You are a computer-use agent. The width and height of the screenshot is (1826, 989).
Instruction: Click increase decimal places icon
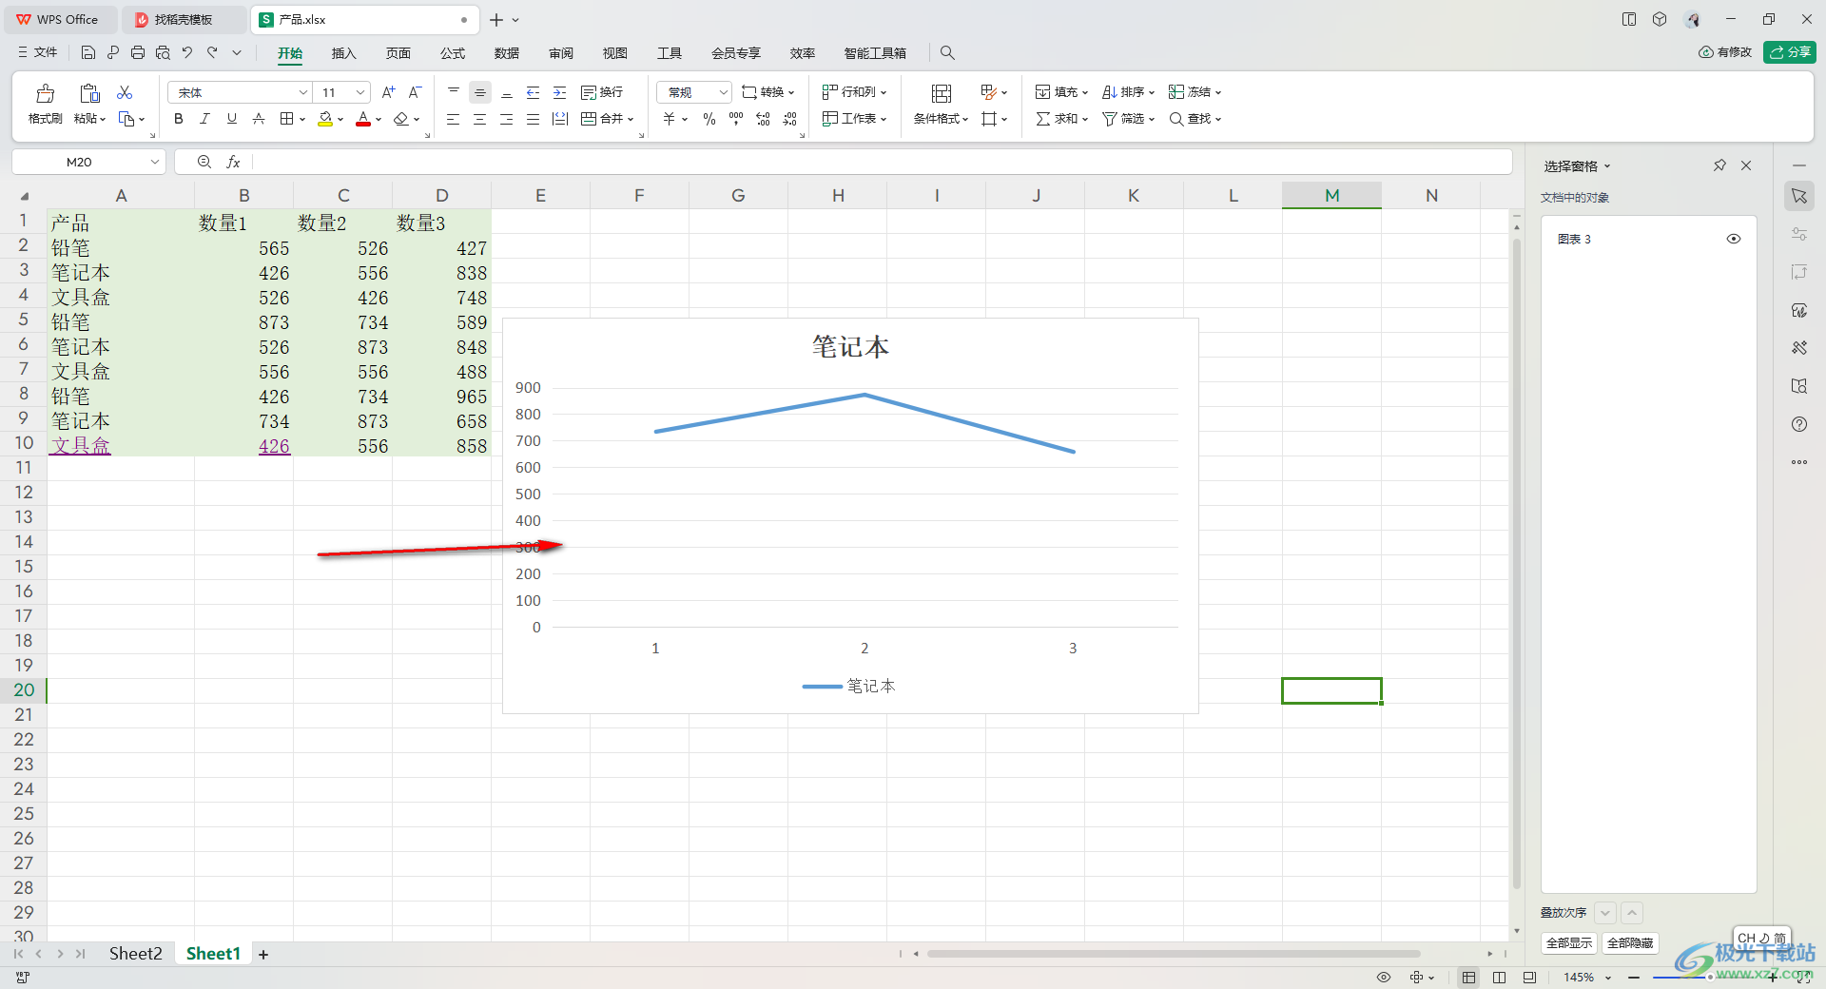coord(763,119)
